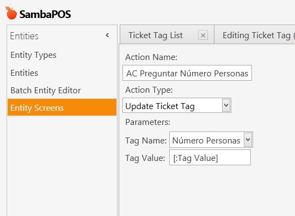295x216 pixels.
Task: Expand the Tag Name dropdown arrow
Action: tap(248, 140)
